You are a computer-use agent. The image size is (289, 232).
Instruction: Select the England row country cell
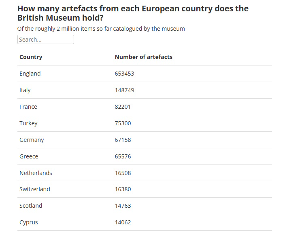point(30,74)
